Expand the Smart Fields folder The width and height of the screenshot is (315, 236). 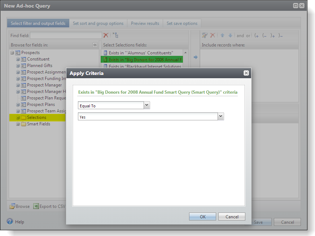pos(18,124)
